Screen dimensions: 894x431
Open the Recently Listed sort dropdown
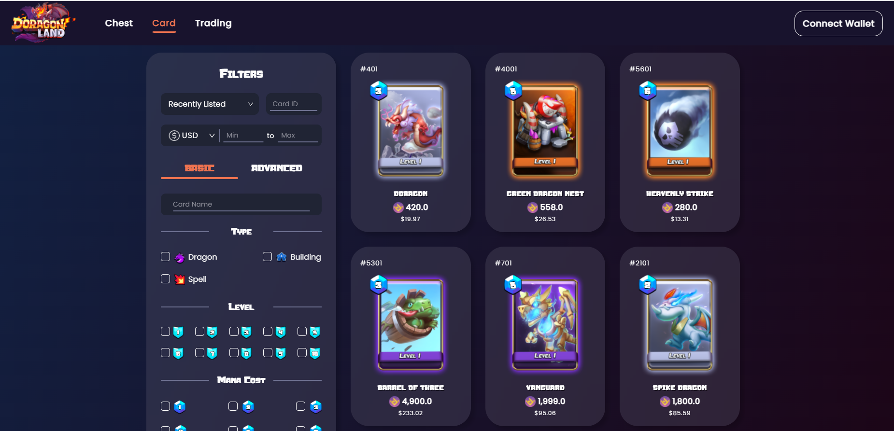(210, 104)
